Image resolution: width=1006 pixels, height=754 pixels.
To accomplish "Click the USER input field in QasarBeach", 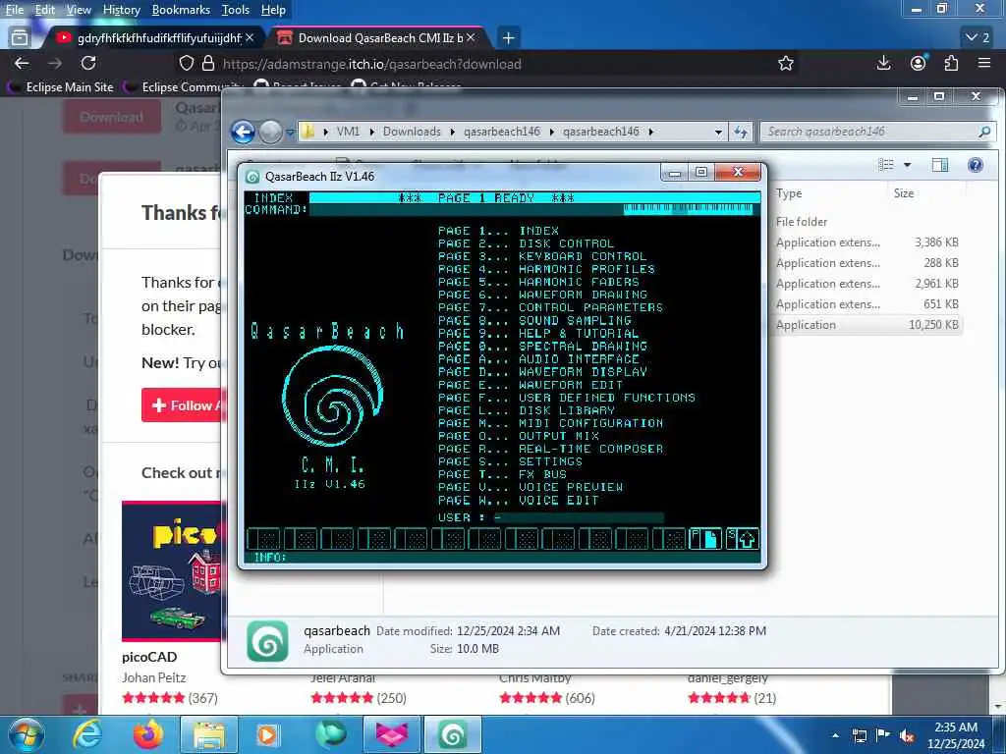I will pyautogui.click(x=578, y=517).
